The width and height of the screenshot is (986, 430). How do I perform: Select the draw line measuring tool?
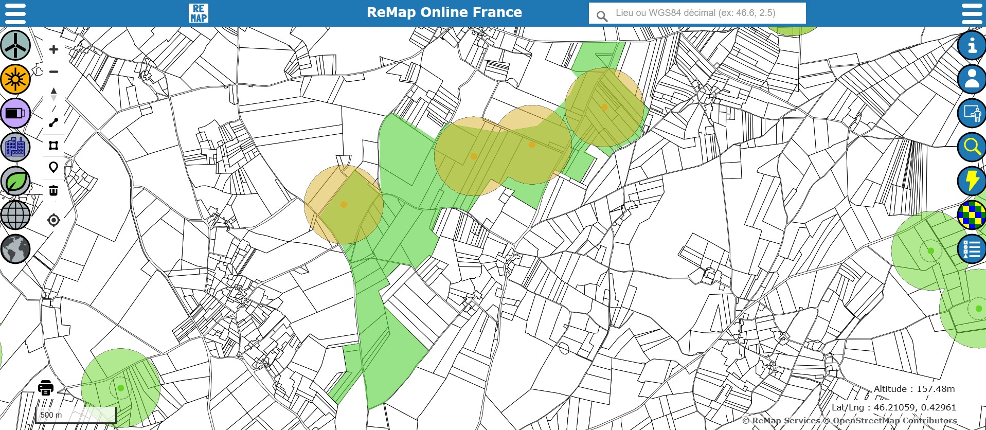[53, 122]
